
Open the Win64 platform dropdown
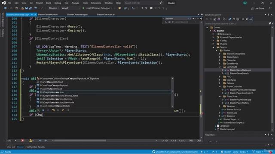[x=70, y=8]
